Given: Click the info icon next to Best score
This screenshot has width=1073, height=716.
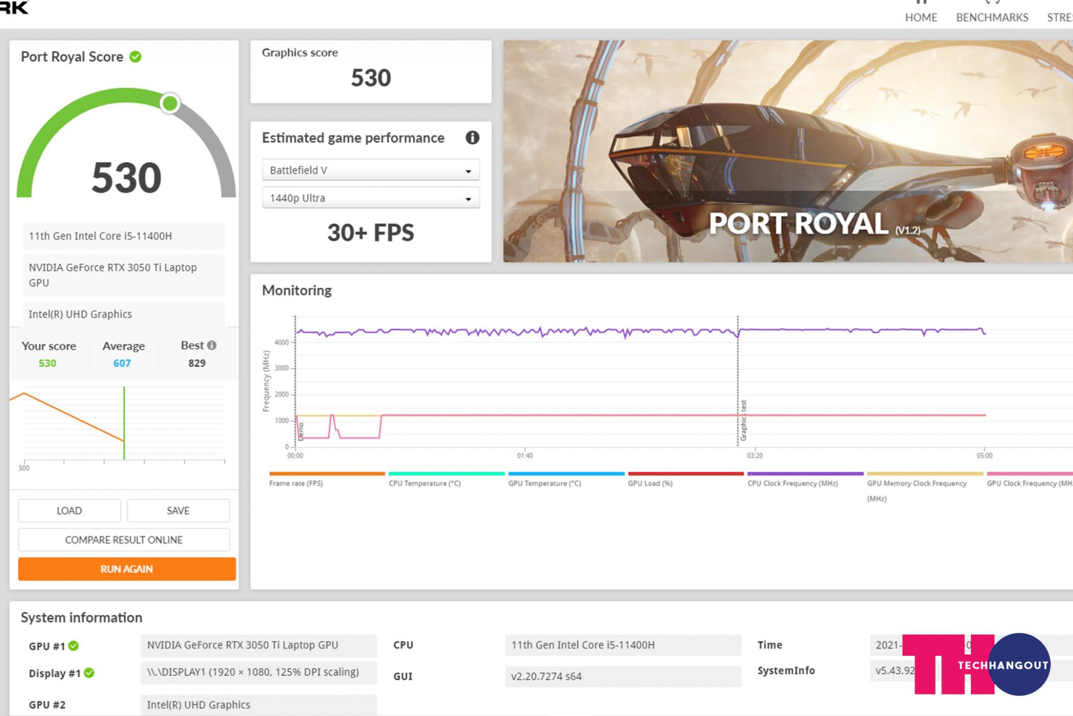Looking at the screenshot, I should (212, 345).
